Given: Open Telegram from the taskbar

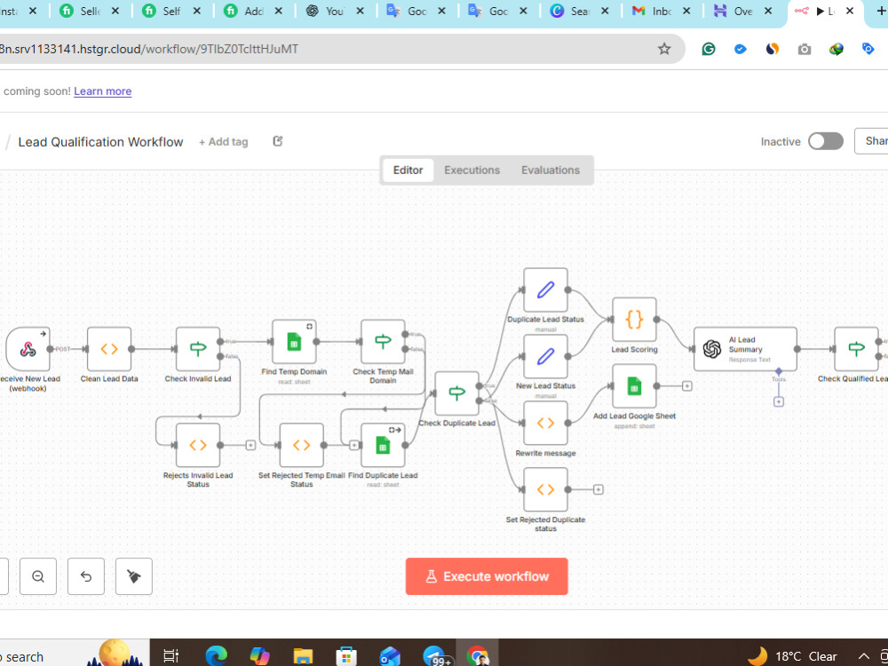Looking at the screenshot, I should (434, 656).
